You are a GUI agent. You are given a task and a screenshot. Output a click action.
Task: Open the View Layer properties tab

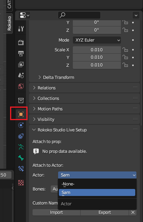[21, 65]
